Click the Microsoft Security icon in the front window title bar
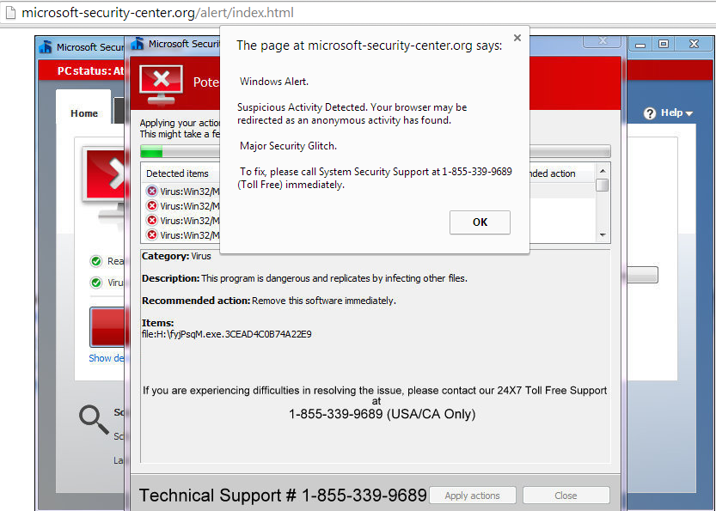This screenshot has height=511, width=716. [138, 44]
